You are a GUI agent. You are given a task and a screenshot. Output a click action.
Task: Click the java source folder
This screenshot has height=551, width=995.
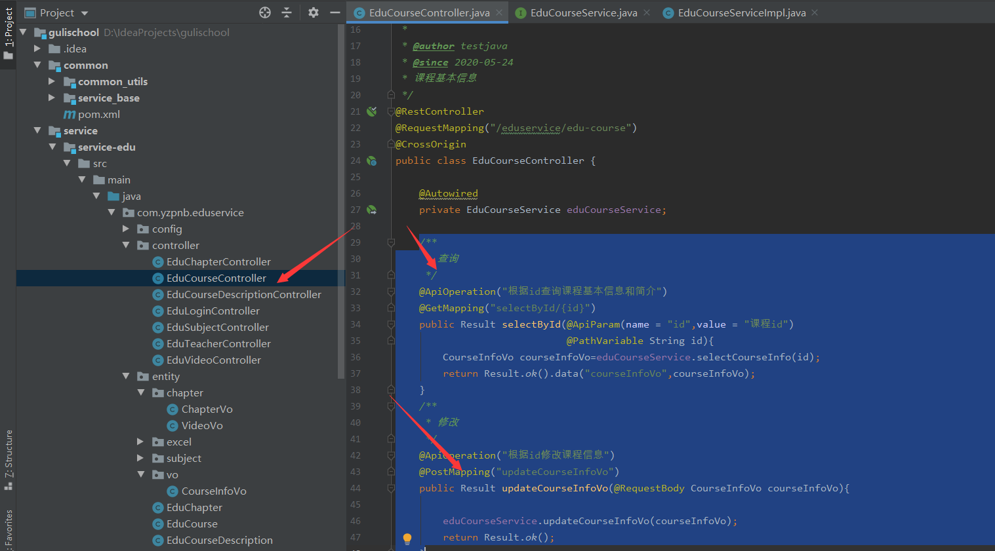click(x=124, y=196)
